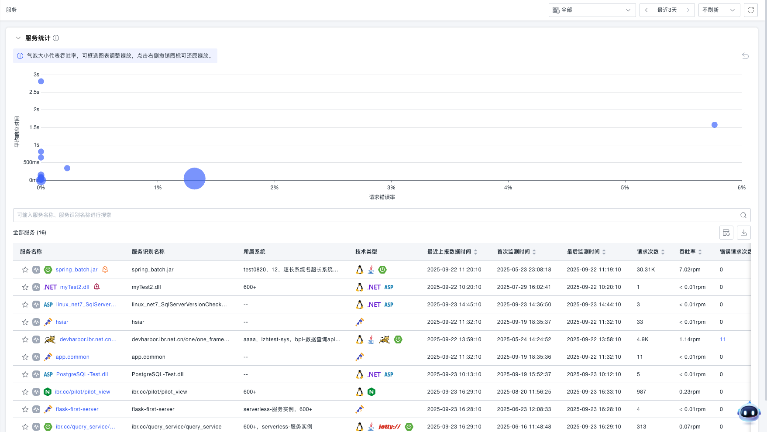Image resolution: width=767 pixels, height=432 pixels.
Task: Open the 全部 filter dropdown
Action: (592, 10)
